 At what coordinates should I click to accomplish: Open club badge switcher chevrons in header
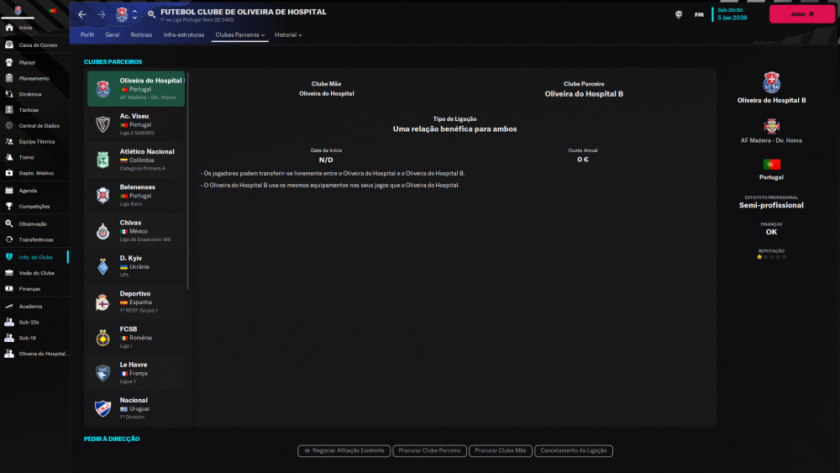[135, 14]
